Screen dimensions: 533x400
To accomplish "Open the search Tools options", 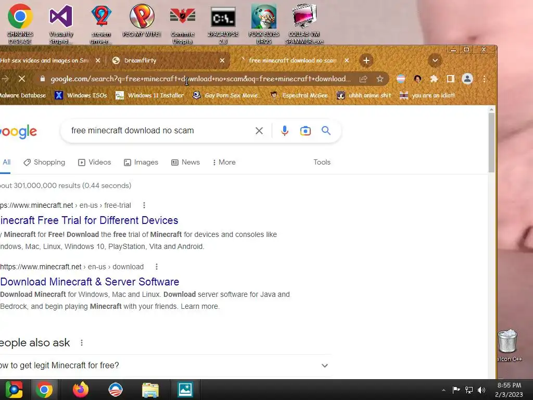I will coord(322,162).
